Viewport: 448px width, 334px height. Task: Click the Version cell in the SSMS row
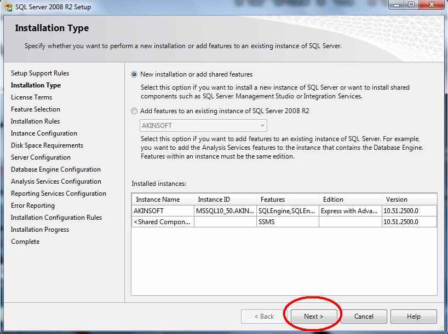(410, 222)
